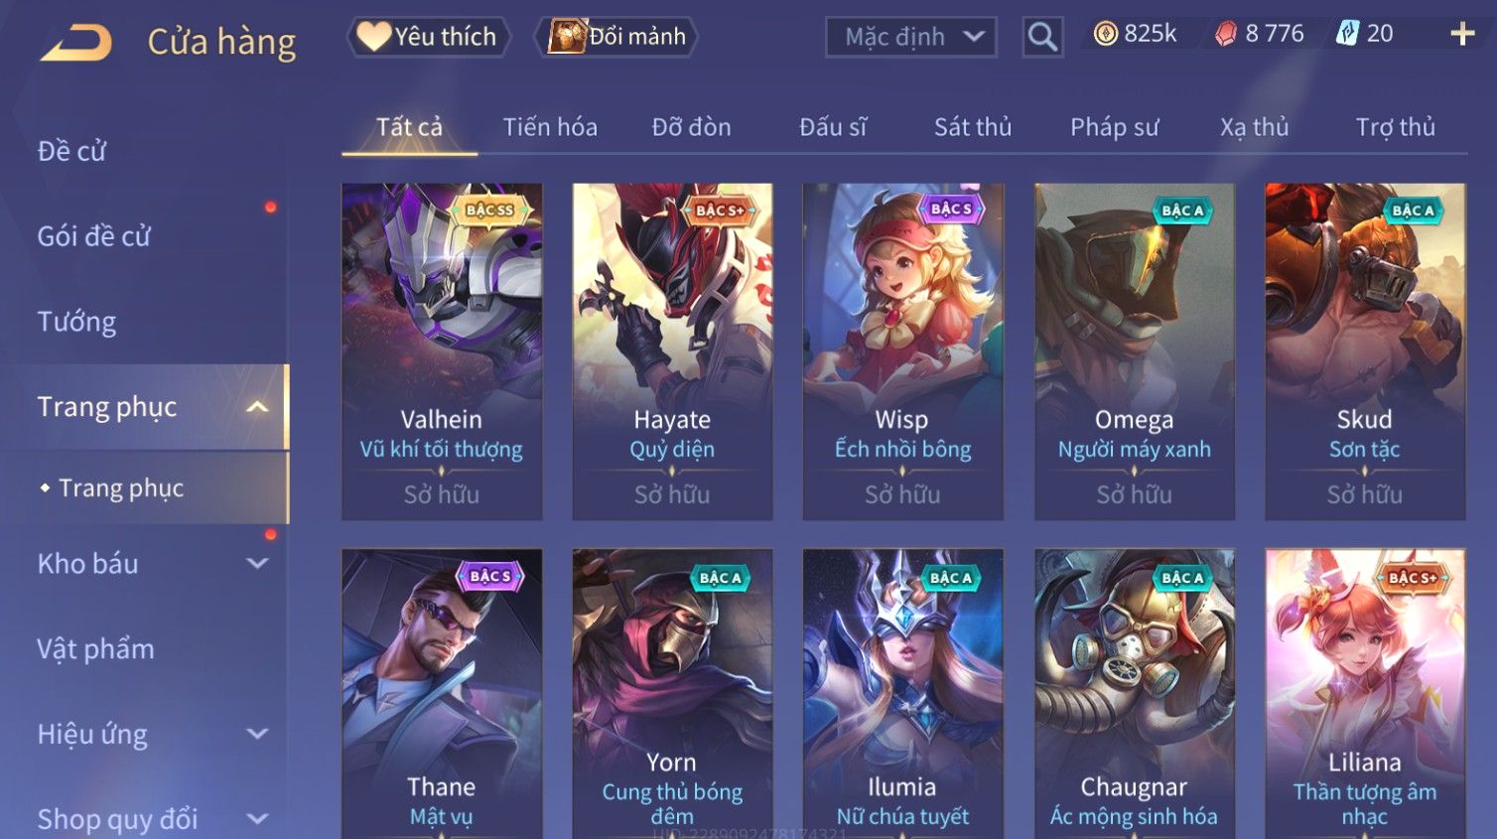Switch to the Sát thủ tab

973,127
